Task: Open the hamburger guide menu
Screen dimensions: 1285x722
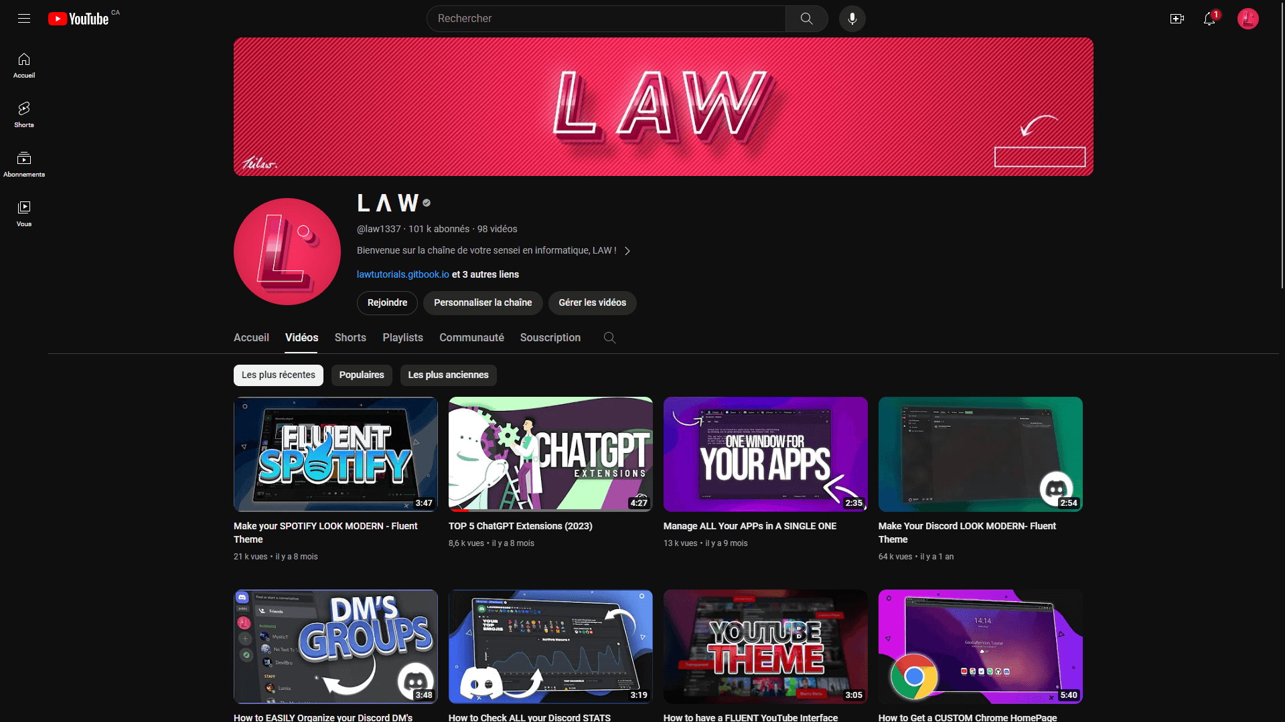Action: [24, 19]
